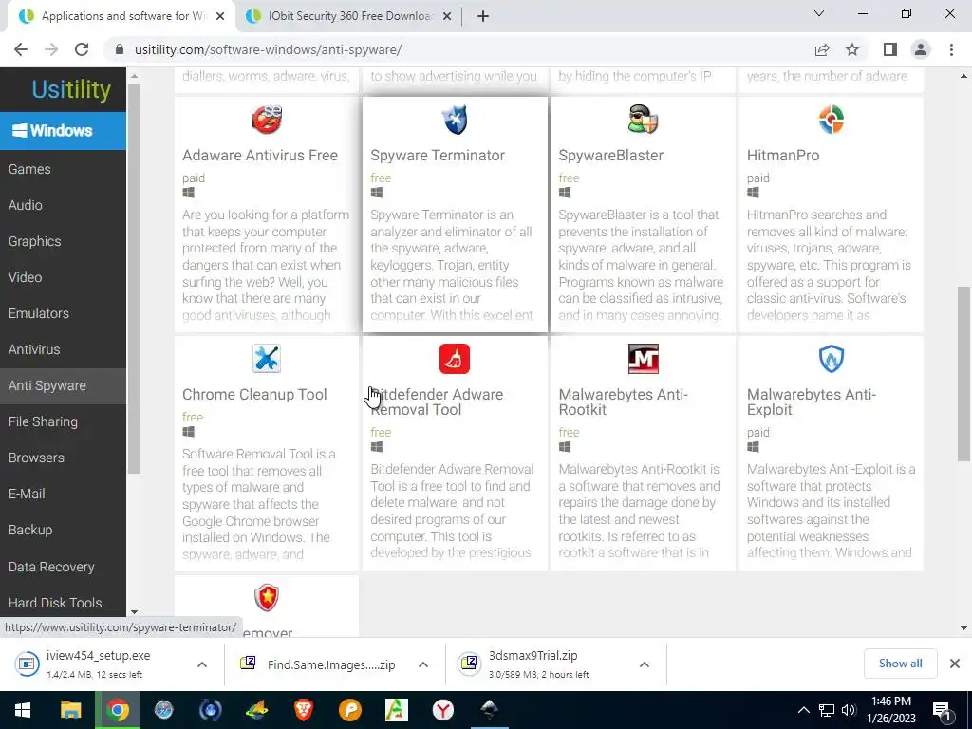Switch to the Applications and software tab
The image size is (972, 729).
(121, 16)
